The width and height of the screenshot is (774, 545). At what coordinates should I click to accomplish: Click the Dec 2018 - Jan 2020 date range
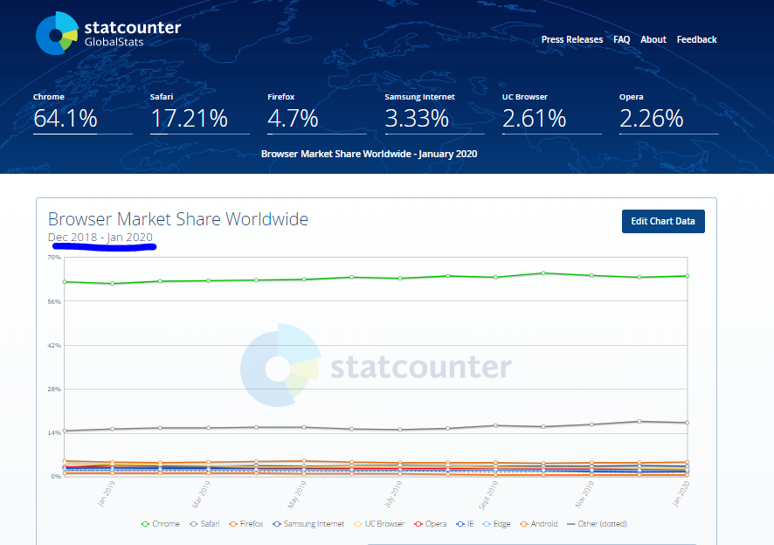100,238
